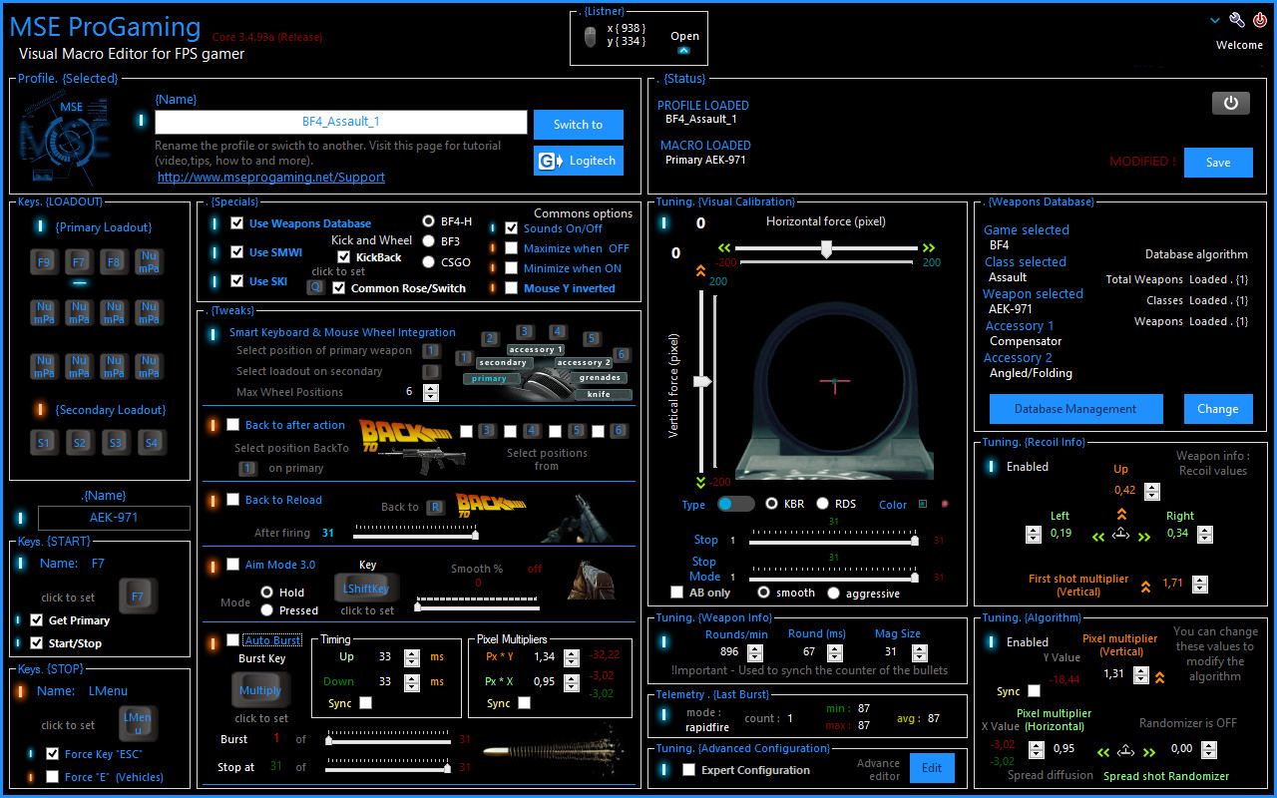Enable Maximize when OFF checkbox
The width and height of the screenshot is (1277, 798).
(x=512, y=248)
